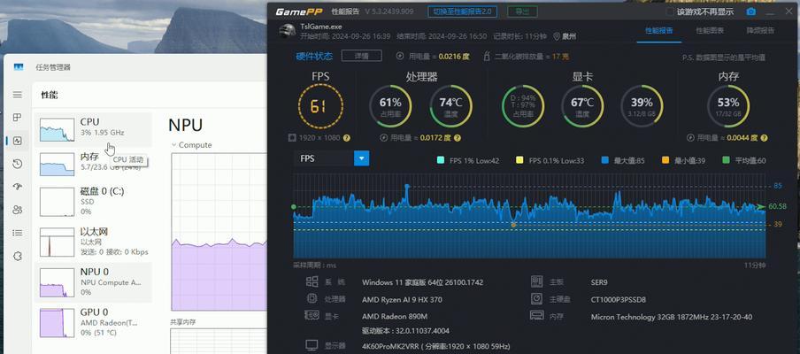Click help icon beside memory 0.0044 度
The image size is (800, 354).
click(x=764, y=138)
